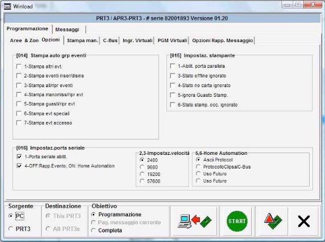Image resolution: width=325 pixels, height=242 pixels.
Task: Click the red triangle module icon button
Action: (x=273, y=221)
